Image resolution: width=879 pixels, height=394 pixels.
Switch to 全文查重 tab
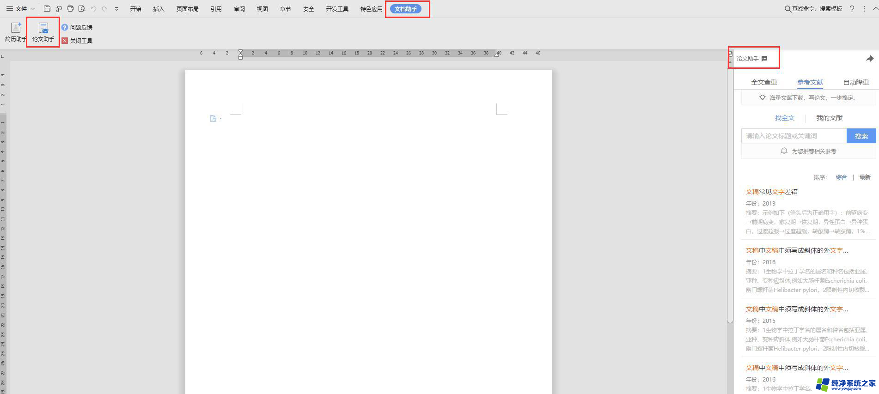click(764, 82)
